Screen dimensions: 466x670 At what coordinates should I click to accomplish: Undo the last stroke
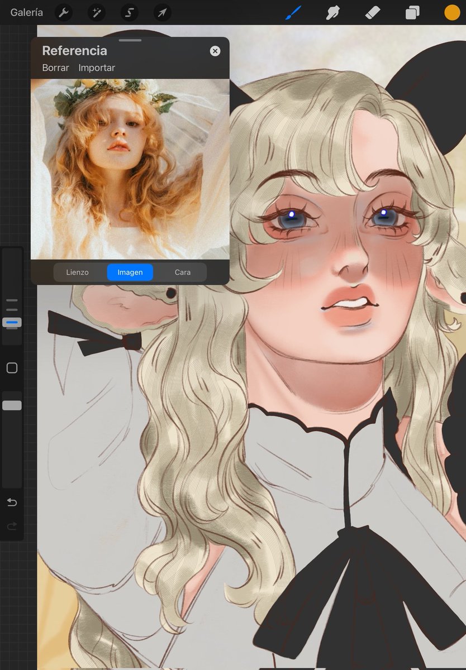pos(12,502)
